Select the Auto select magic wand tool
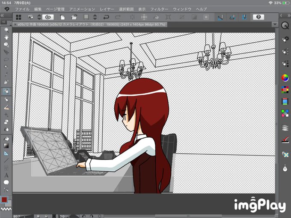 (6, 67)
